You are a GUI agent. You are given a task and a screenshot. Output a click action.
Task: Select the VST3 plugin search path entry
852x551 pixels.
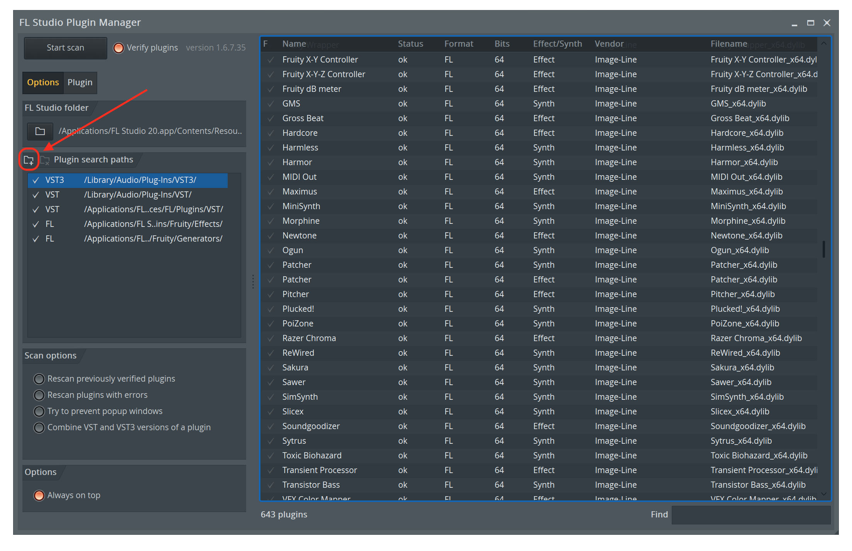pyautogui.click(x=128, y=180)
